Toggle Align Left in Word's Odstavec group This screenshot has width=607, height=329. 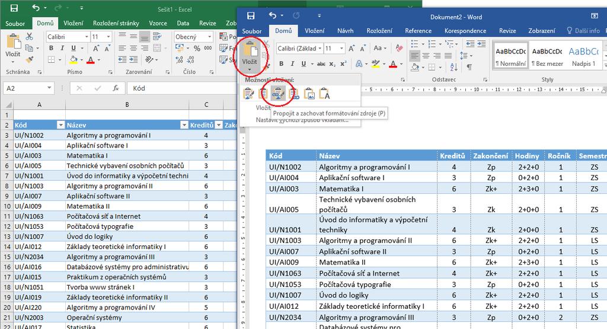(414, 56)
